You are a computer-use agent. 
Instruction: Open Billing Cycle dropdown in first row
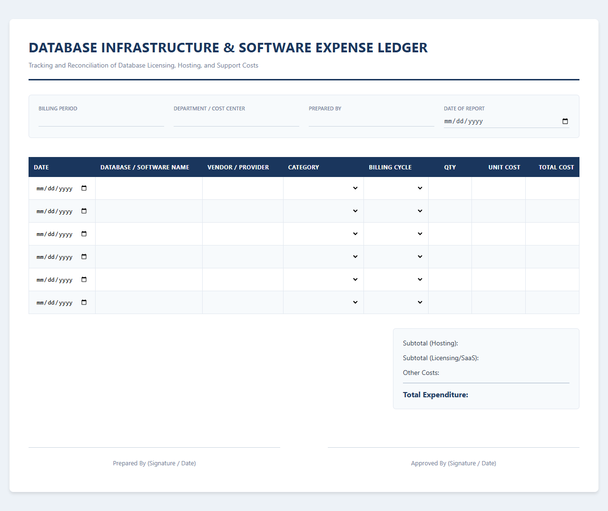396,188
